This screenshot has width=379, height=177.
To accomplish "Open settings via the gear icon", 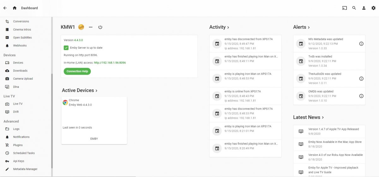I will (x=373, y=8).
